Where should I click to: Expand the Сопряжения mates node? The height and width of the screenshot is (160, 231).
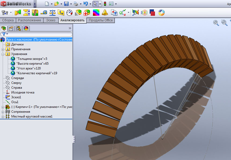(x=3, y=112)
